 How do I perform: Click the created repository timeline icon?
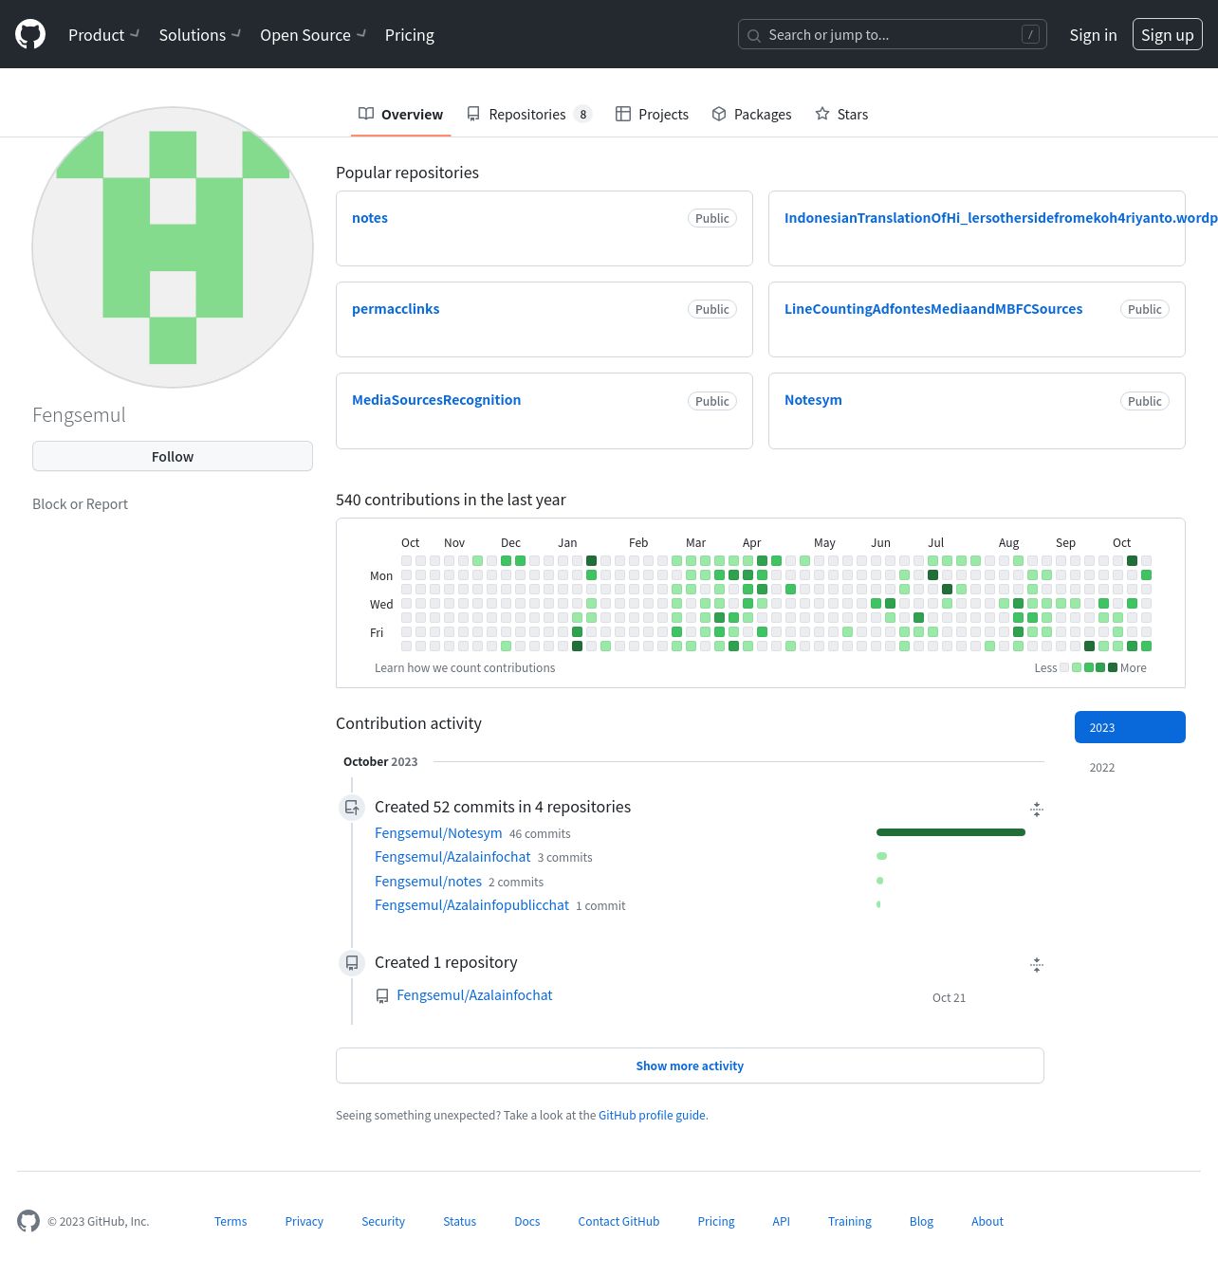tap(352, 963)
